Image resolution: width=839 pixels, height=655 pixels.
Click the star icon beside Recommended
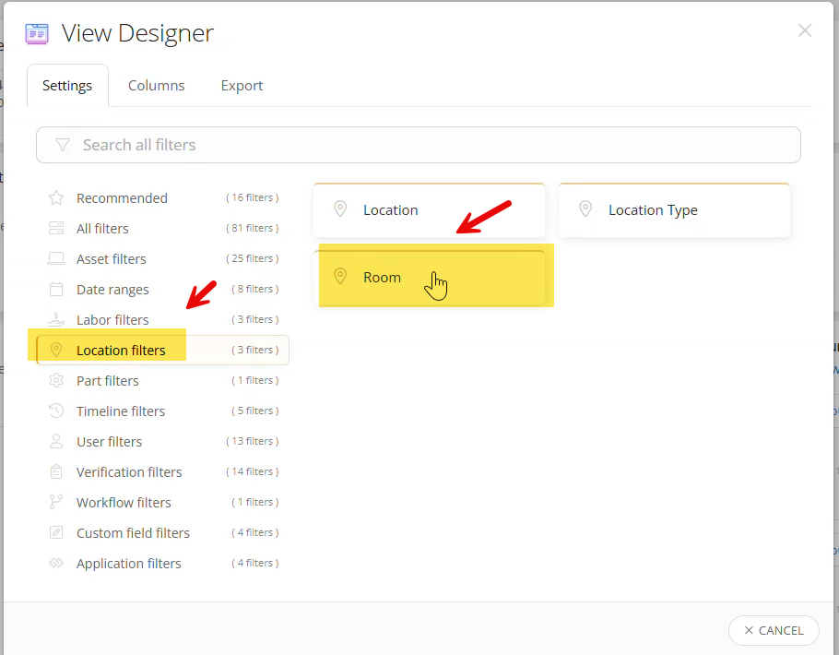[57, 197]
